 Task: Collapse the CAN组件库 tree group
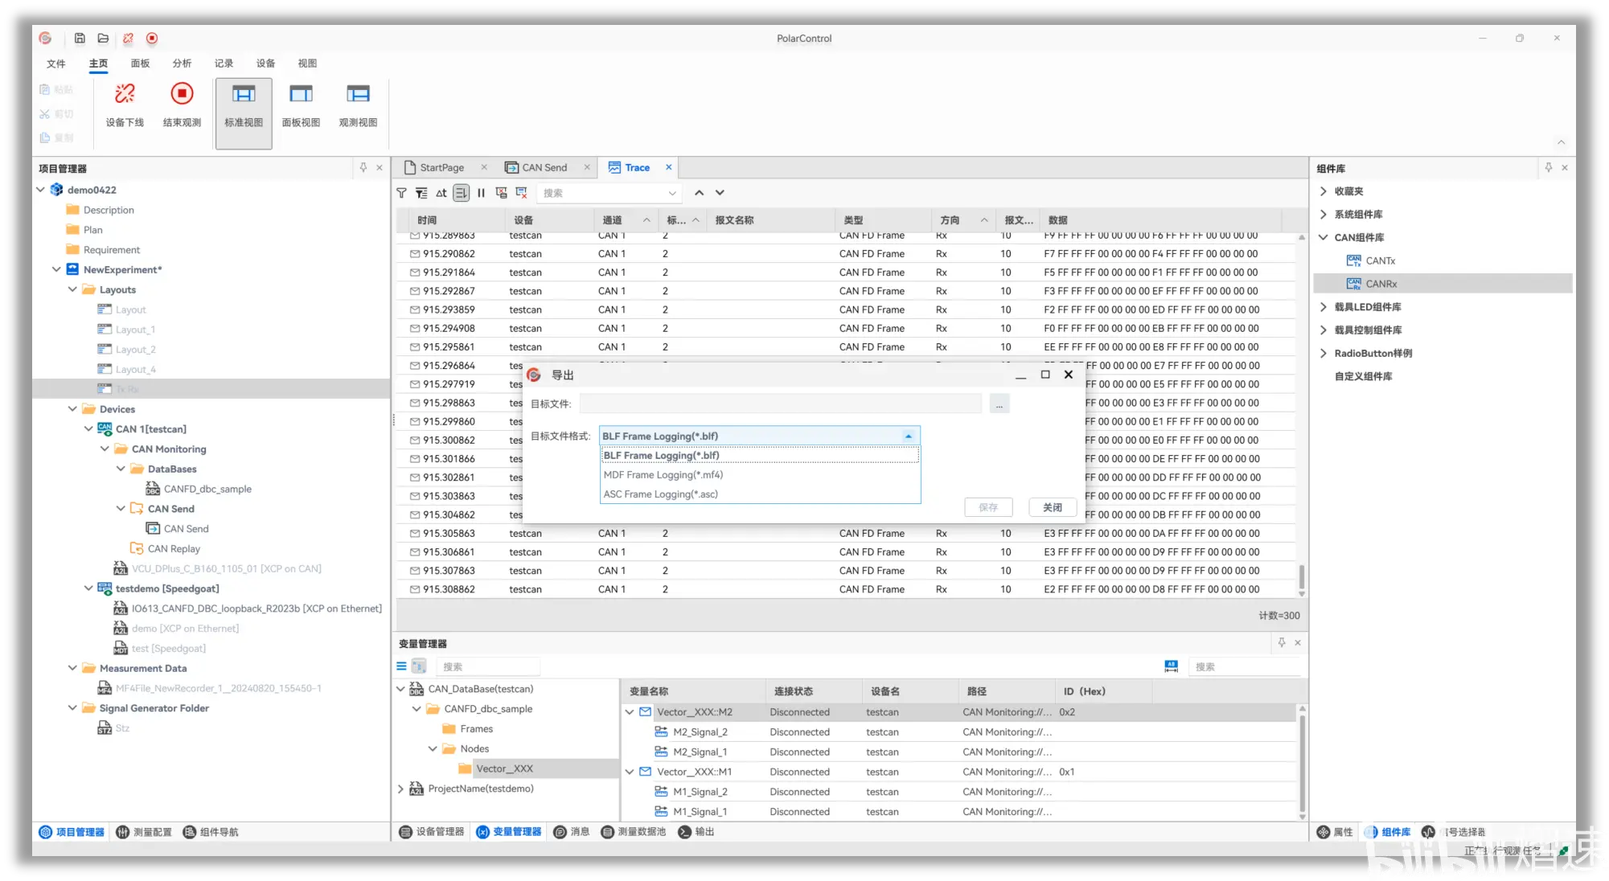1324,237
